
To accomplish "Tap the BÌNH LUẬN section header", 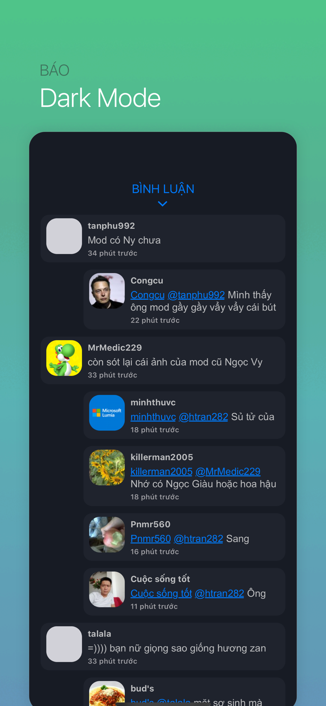I will coord(163,189).
